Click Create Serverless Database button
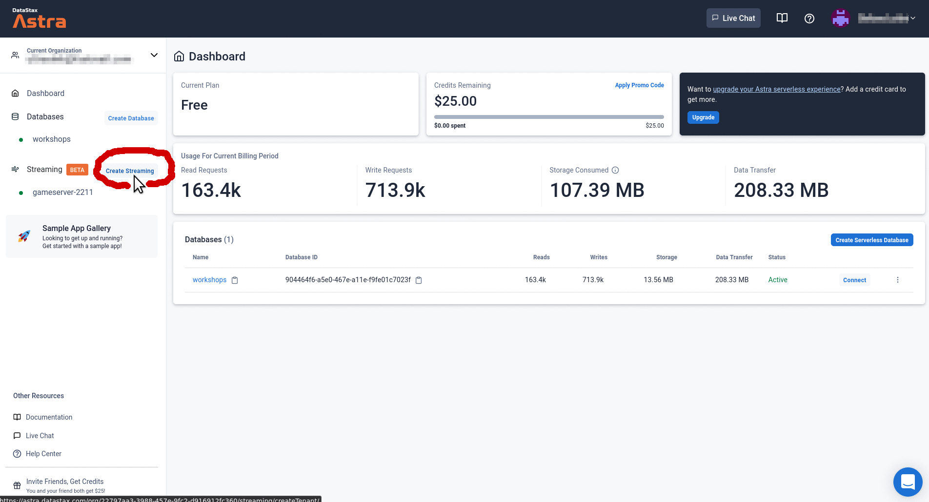This screenshot has width=929, height=502. (872, 240)
